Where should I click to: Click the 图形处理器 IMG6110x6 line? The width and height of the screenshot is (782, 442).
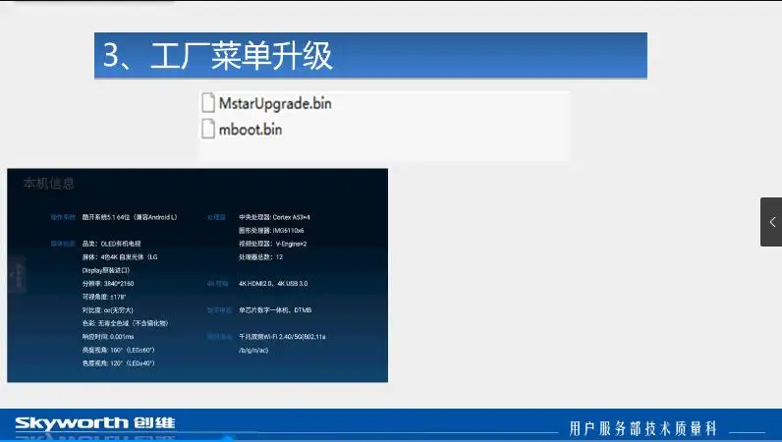click(x=271, y=231)
